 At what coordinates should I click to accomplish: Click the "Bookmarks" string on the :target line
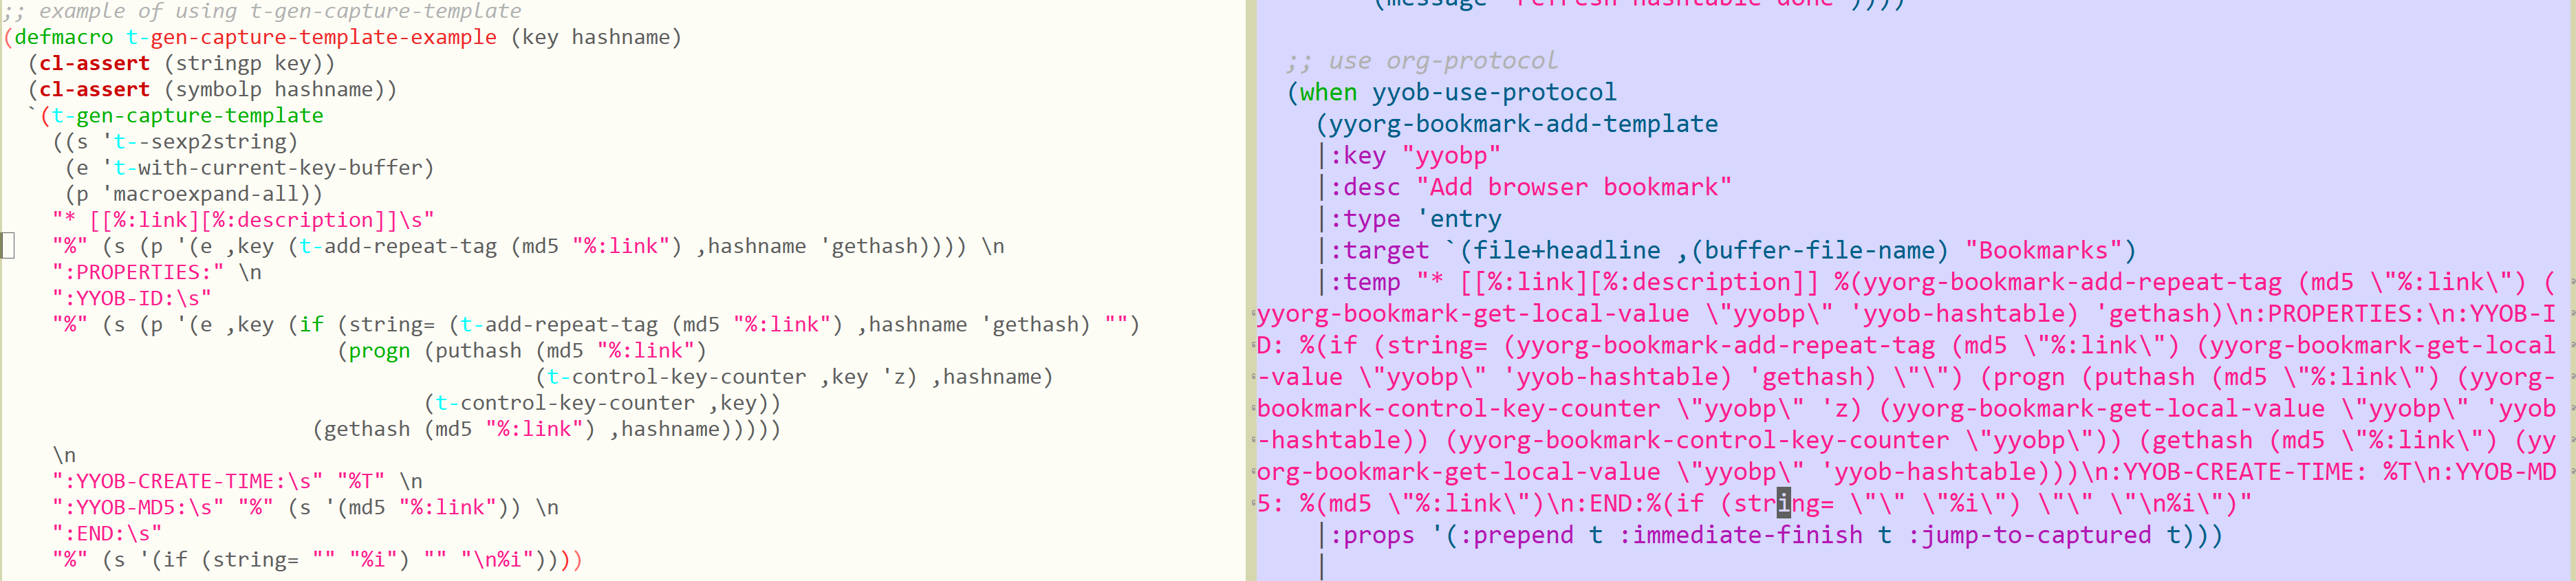tap(2041, 250)
